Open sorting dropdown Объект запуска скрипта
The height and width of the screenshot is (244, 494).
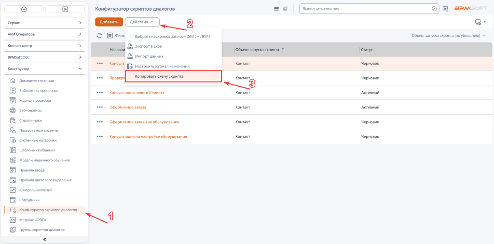(x=445, y=36)
